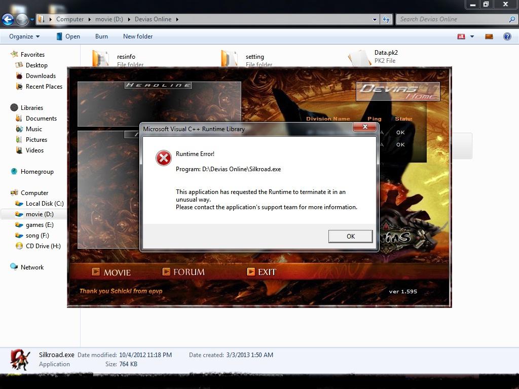Click the Change your view icon

pyautogui.click(x=461, y=36)
